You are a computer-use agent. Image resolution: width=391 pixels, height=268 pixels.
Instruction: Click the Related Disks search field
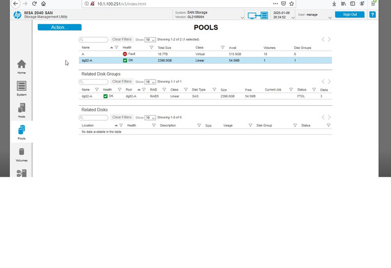pyautogui.click(x=93, y=117)
